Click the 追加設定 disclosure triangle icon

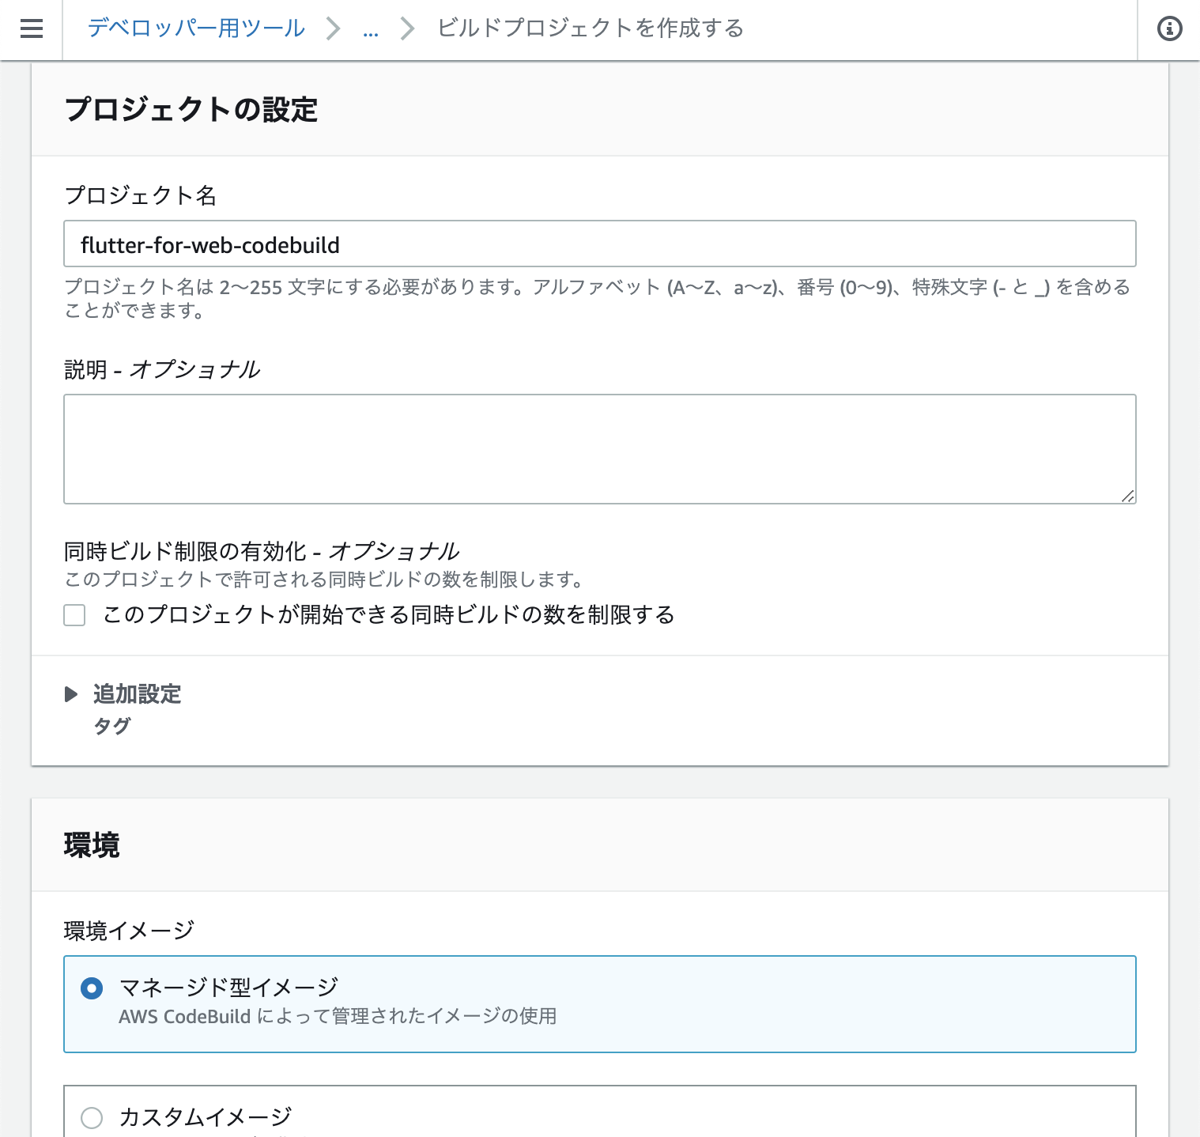point(72,694)
